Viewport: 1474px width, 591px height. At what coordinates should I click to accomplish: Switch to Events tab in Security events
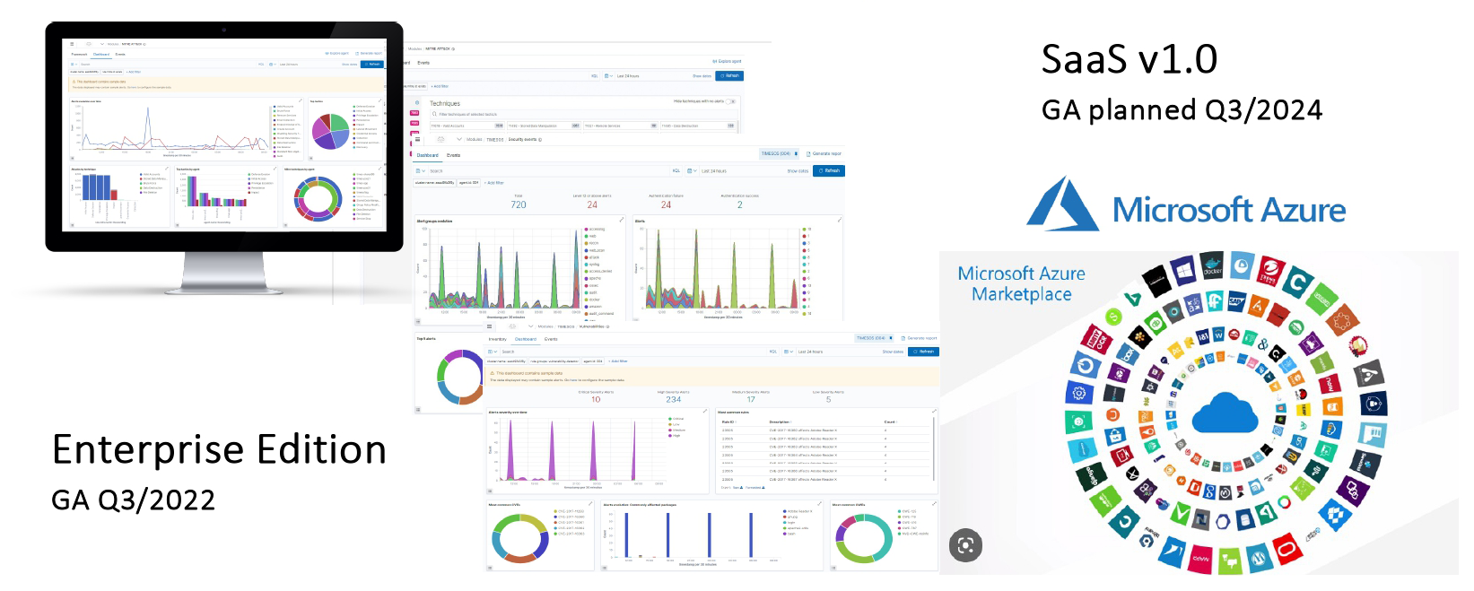coord(454,155)
